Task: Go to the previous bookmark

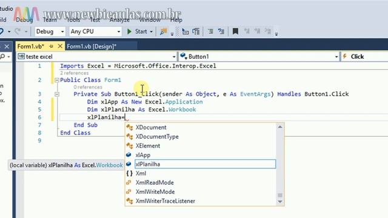Action: pyautogui.click(x=247, y=31)
